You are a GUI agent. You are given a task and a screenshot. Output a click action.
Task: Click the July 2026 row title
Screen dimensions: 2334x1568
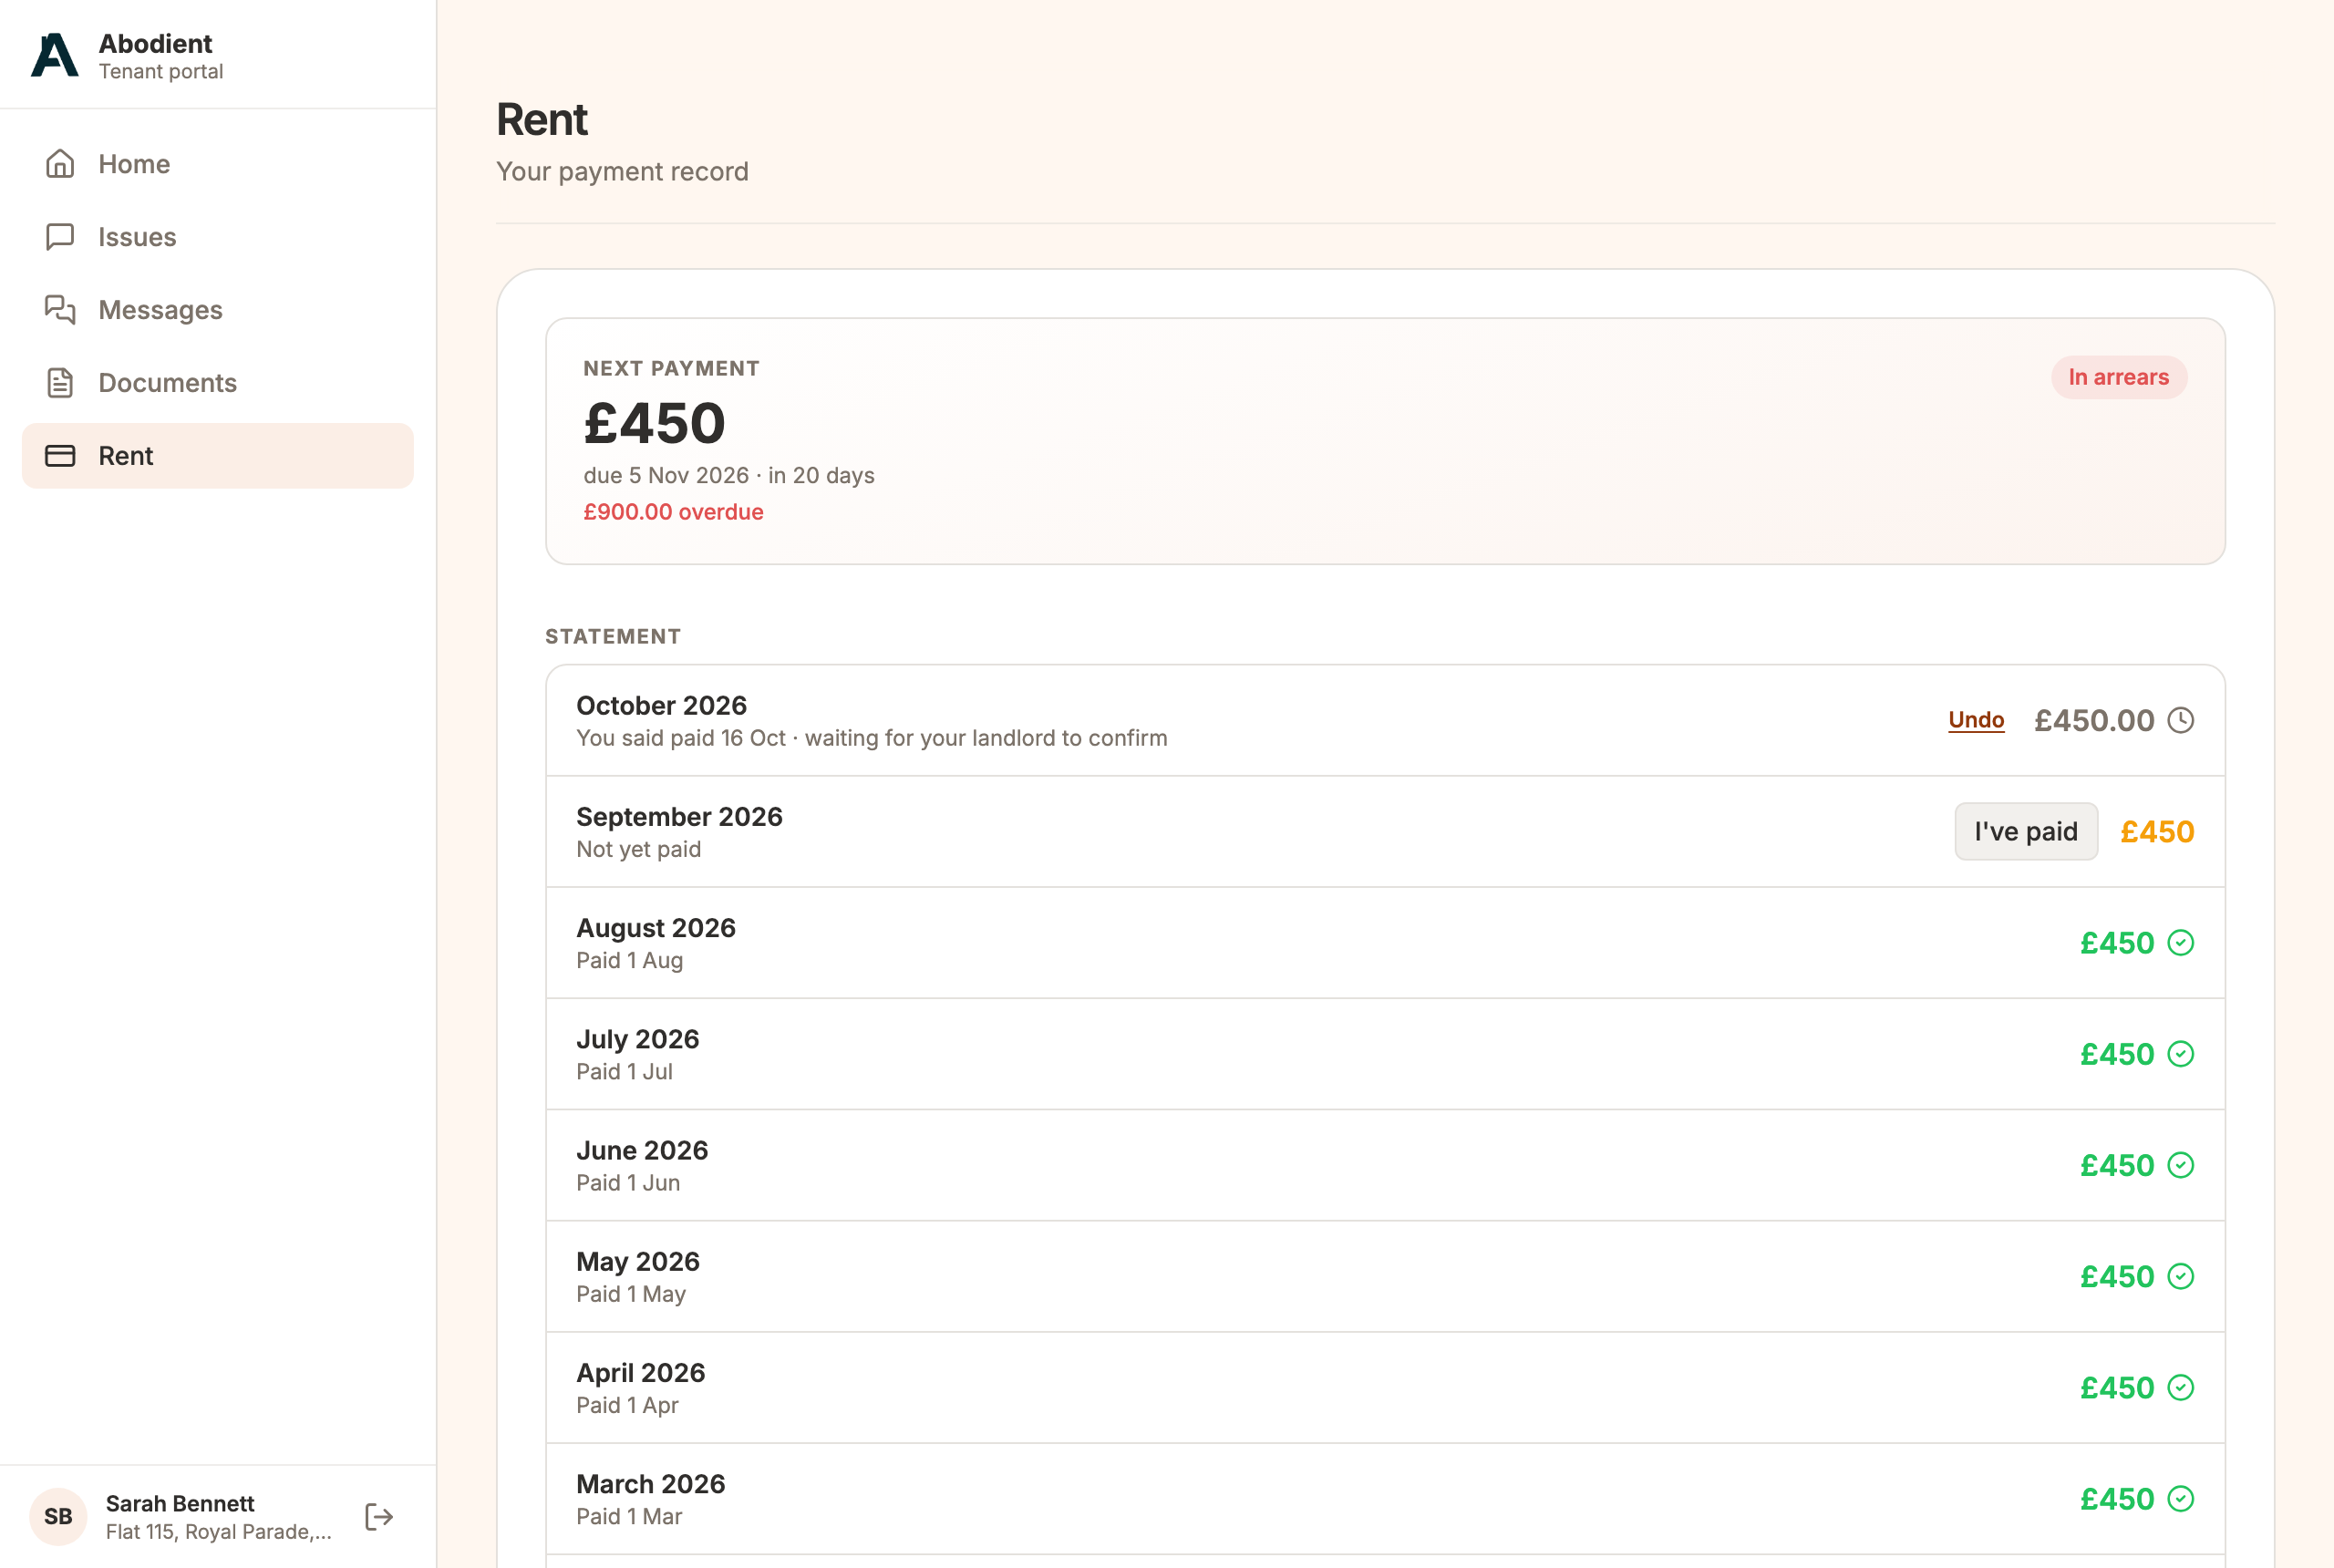(637, 1039)
